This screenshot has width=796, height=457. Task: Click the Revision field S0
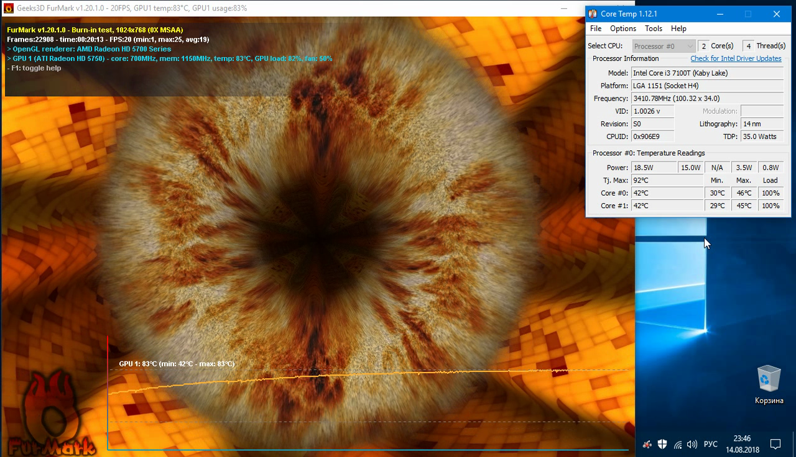(x=652, y=124)
